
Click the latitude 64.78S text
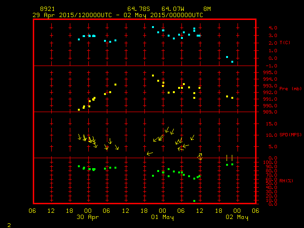pos(137,9)
